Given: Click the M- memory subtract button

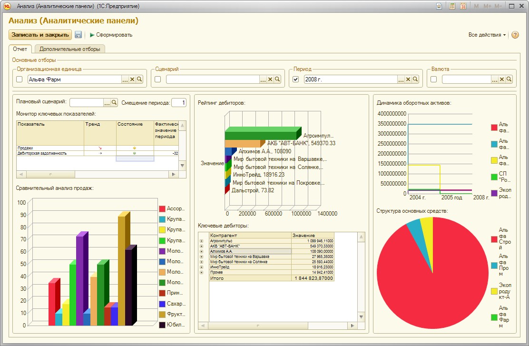Looking at the screenshot, I should tap(498, 6).
